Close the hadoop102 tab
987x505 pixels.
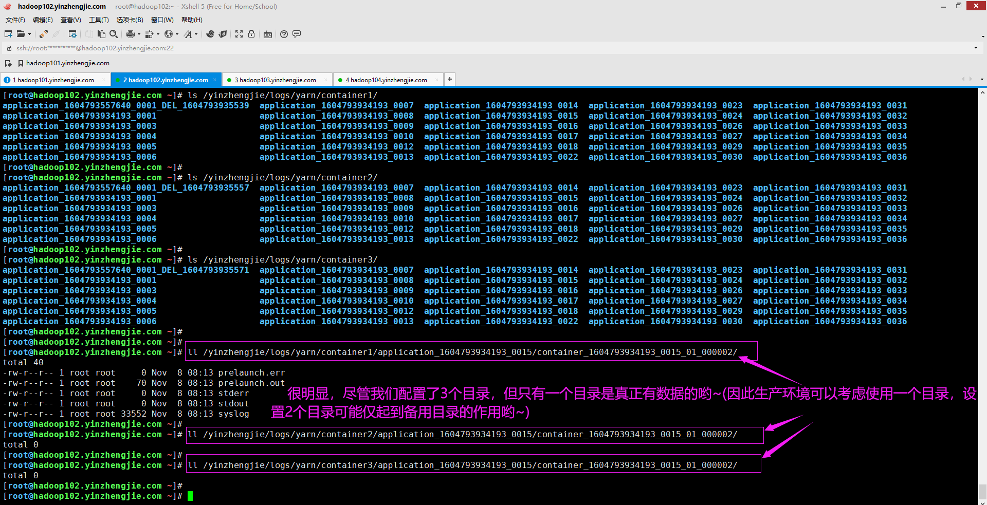point(215,80)
